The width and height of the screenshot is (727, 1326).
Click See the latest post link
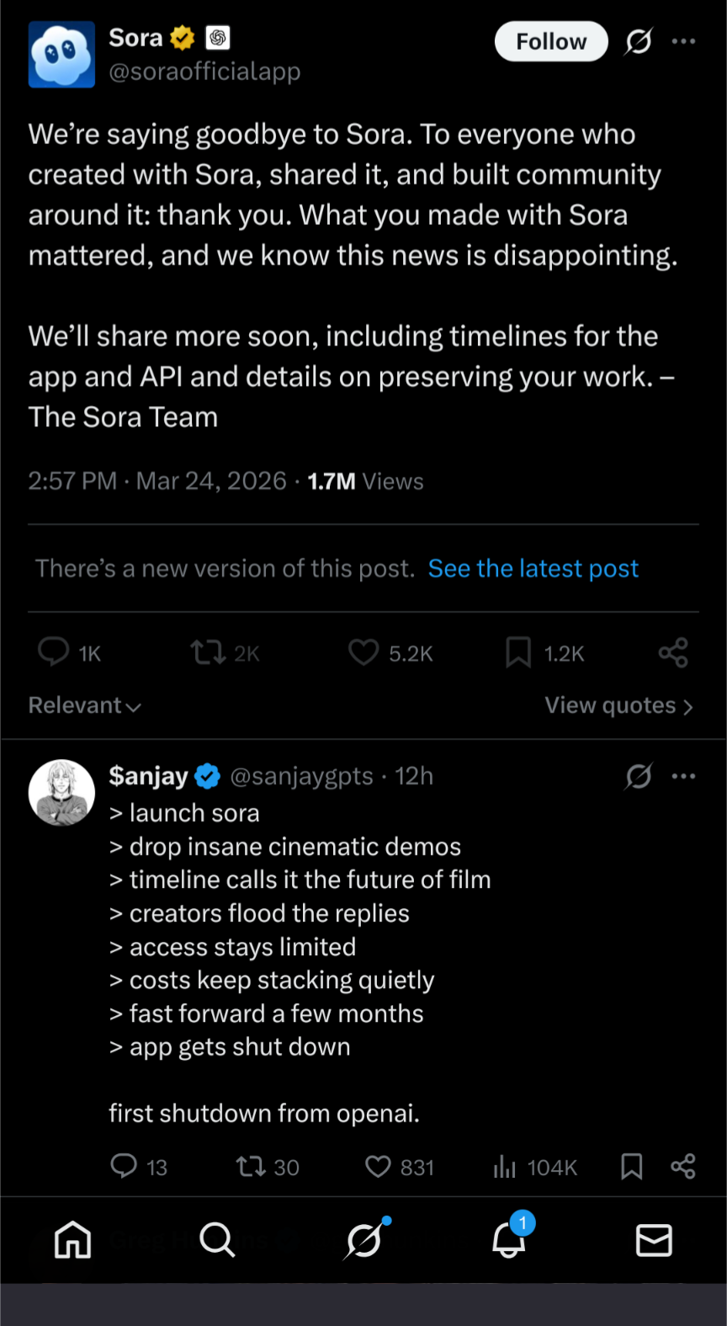point(533,569)
